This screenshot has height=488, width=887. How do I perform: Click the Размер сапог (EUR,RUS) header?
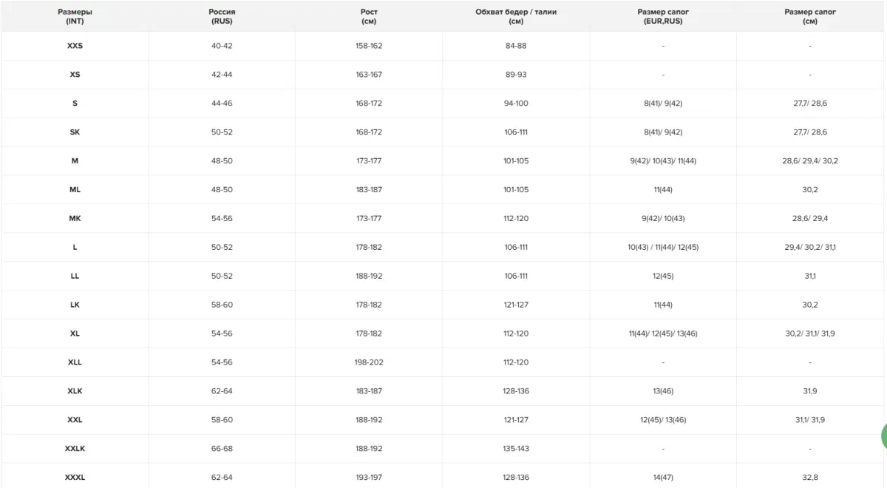pyautogui.click(x=663, y=16)
